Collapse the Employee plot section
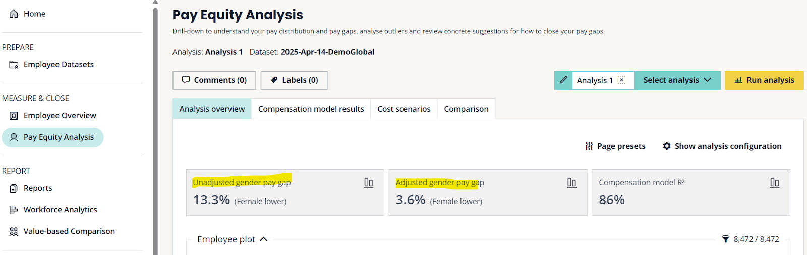 (263, 239)
